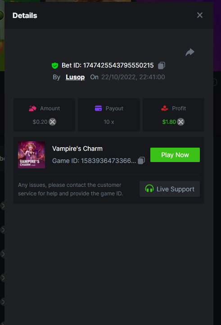Close the Details dialog
The image size is (221, 325).
(200, 15)
